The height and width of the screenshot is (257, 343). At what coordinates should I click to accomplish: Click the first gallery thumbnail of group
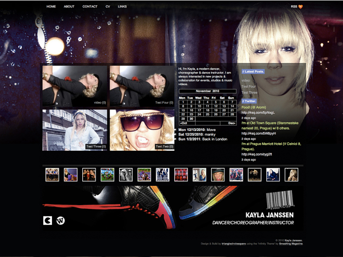[52, 175]
